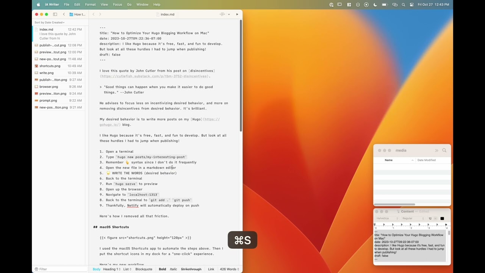Select new-pos...tton.png file

coord(58,107)
